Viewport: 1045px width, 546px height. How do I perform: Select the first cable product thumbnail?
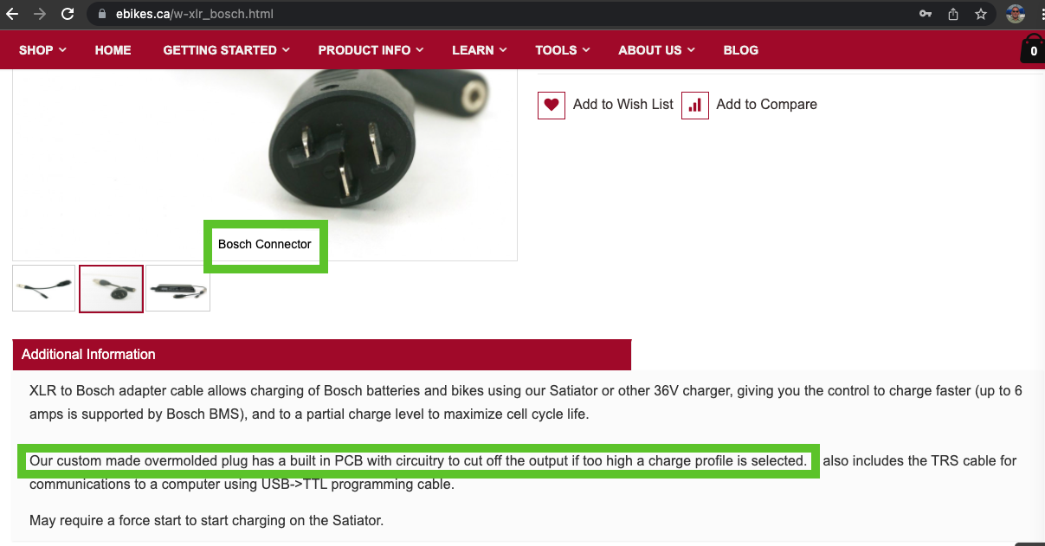pos(43,288)
